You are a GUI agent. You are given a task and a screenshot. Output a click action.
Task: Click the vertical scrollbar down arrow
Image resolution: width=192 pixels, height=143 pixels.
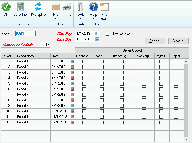[x=187, y=139]
